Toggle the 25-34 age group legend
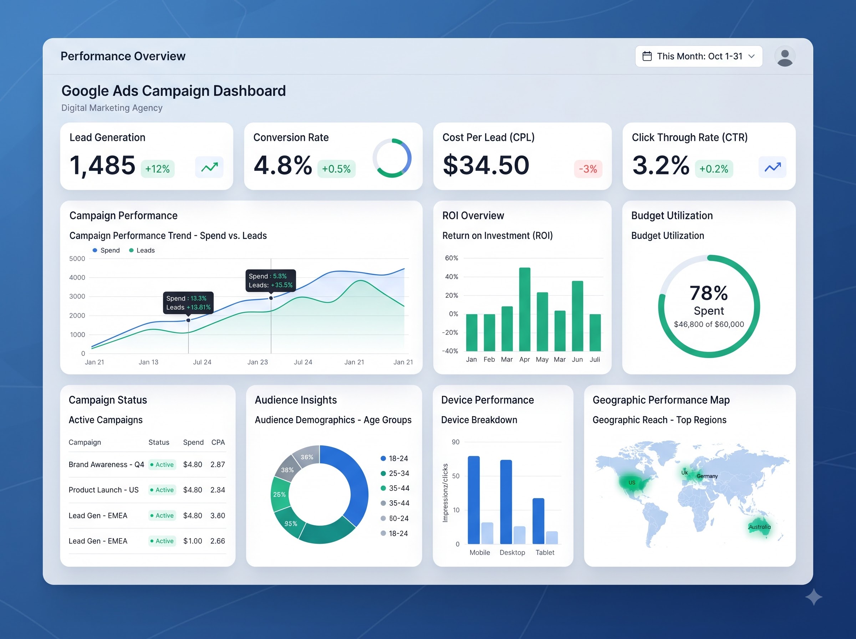This screenshot has width=856, height=639. [x=395, y=474]
